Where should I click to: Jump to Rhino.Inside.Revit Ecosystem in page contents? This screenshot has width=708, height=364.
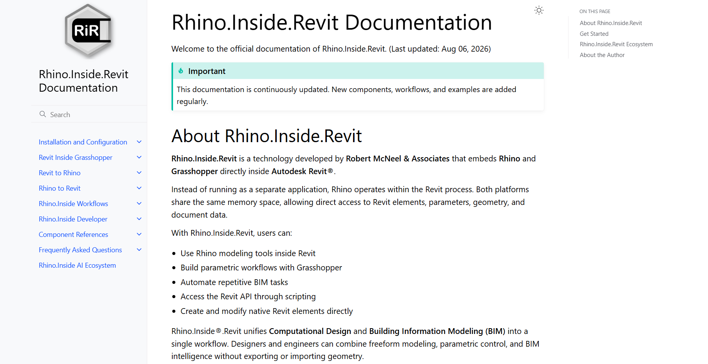616,44
